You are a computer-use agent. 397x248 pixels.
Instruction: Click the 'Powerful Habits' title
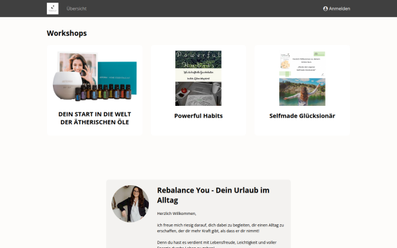[198, 116]
